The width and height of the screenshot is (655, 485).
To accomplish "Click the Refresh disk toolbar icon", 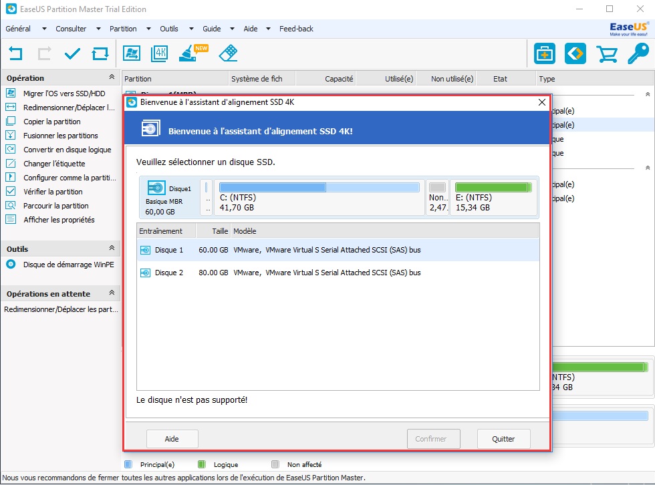I will [x=100, y=53].
